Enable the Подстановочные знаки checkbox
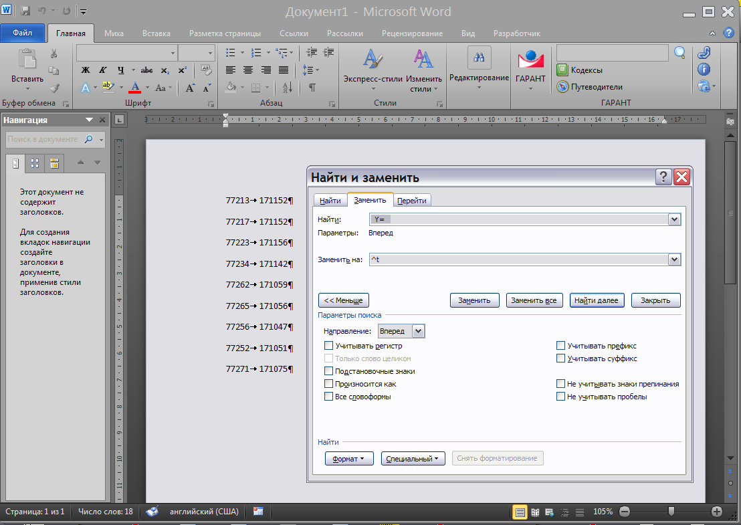Viewport: 741px width, 525px height. click(328, 371)
